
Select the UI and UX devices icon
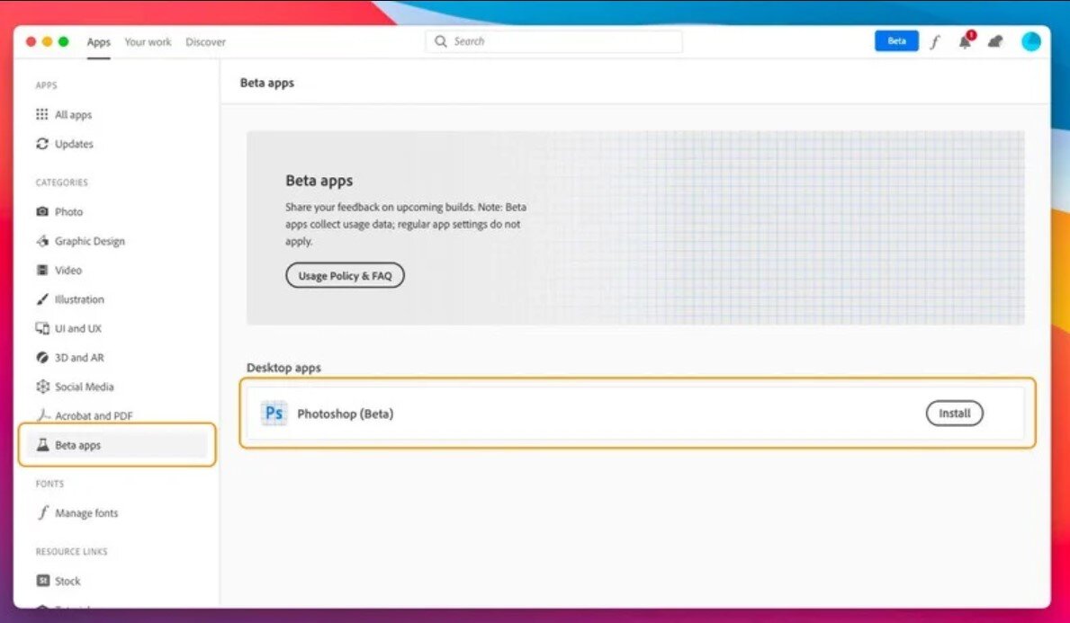click(x=42, y=328)
